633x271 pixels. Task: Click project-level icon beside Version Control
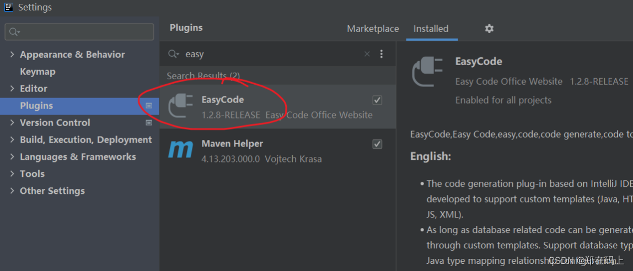(149, 123)
